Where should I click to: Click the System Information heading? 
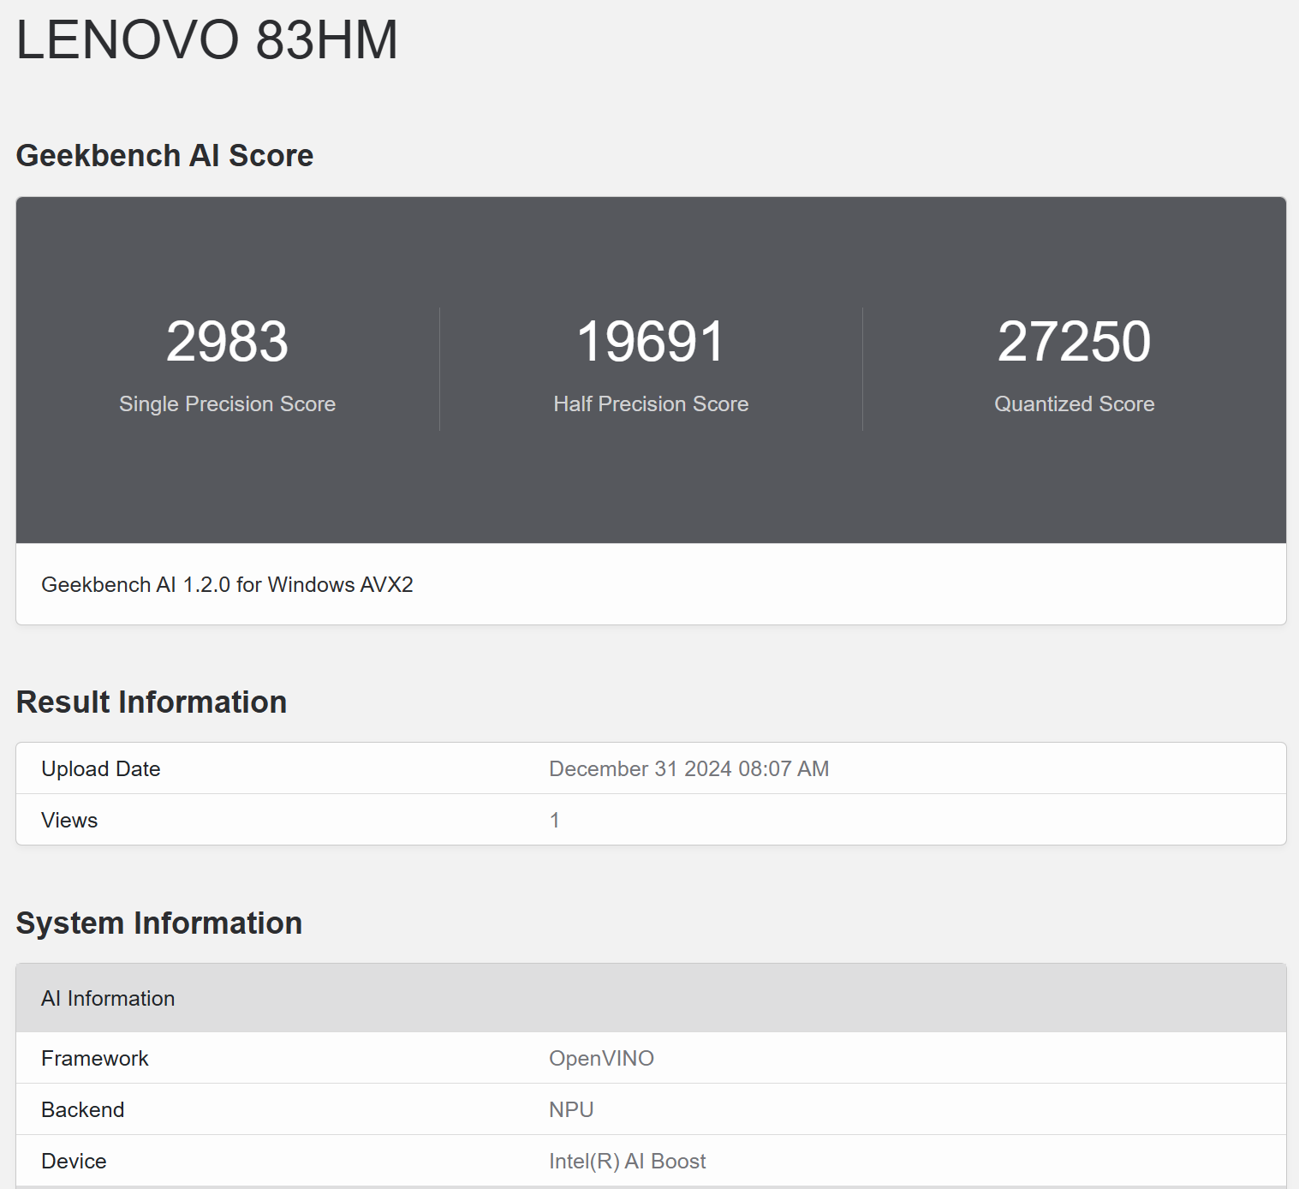(158, 923)
